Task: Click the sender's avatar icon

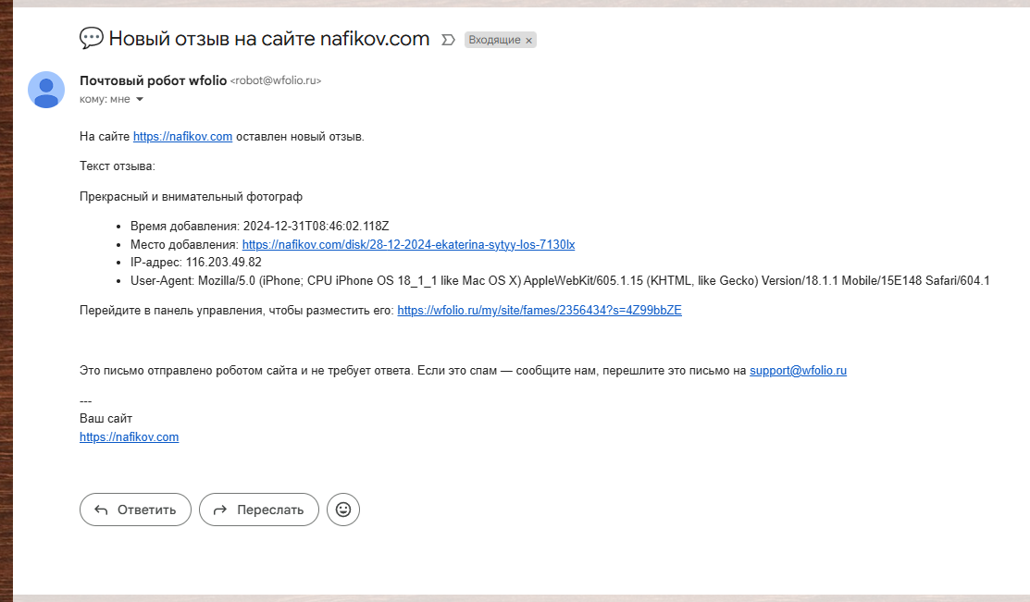Action: point(46,90)
